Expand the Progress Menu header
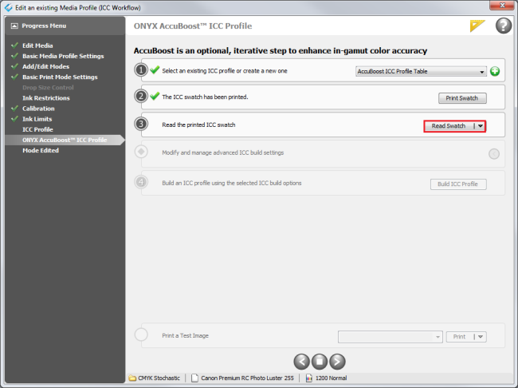The width and height of the screenshot is (518, 388). click(62, 26)
